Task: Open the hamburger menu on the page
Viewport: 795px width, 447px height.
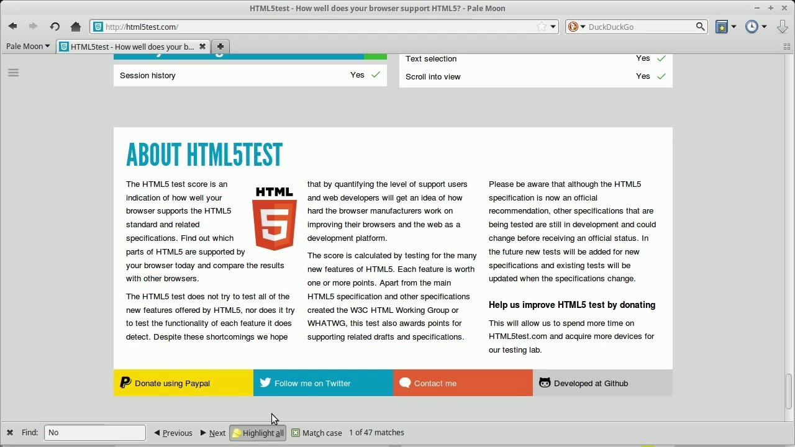Action: point(13,73)
